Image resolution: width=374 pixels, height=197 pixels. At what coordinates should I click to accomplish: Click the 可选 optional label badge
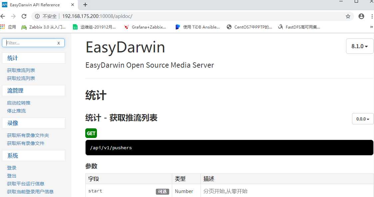(163, 192)
